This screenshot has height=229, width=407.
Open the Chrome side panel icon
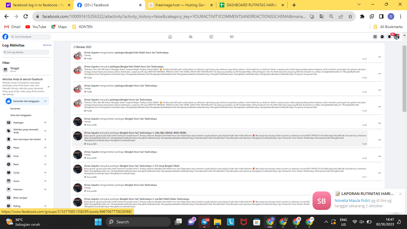click(x=381, y=16)
